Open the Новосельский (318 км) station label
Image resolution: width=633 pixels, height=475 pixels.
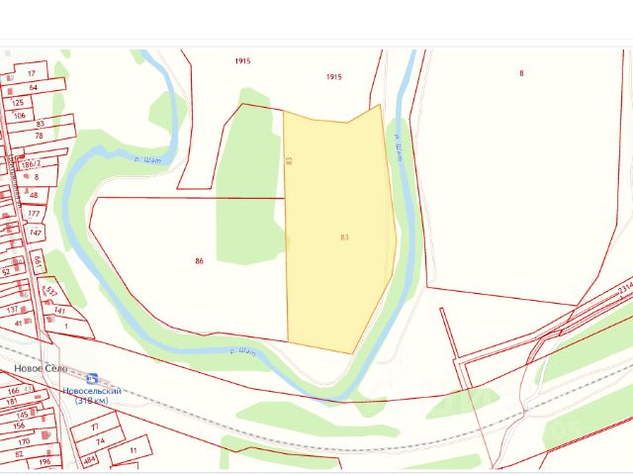pyautogui.click(x=92, y=396)
